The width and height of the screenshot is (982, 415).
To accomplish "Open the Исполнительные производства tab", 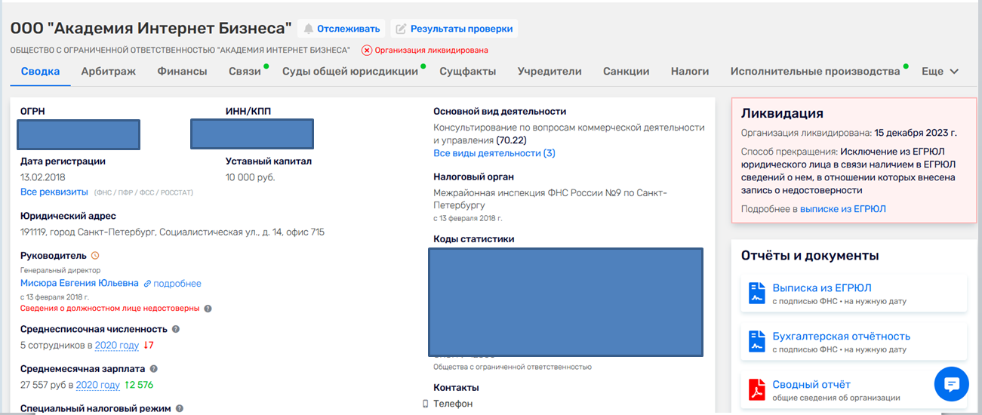I will 815,71.
